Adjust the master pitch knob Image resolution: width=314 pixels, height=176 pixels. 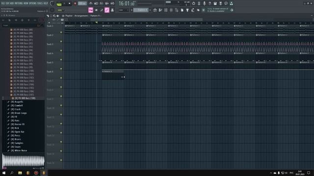coord(52,10)
